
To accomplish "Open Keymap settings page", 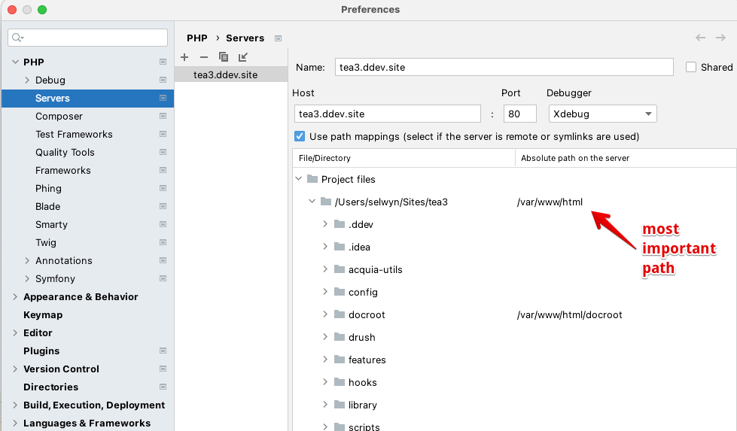I will pyautogui.click(x=43, y=314).
